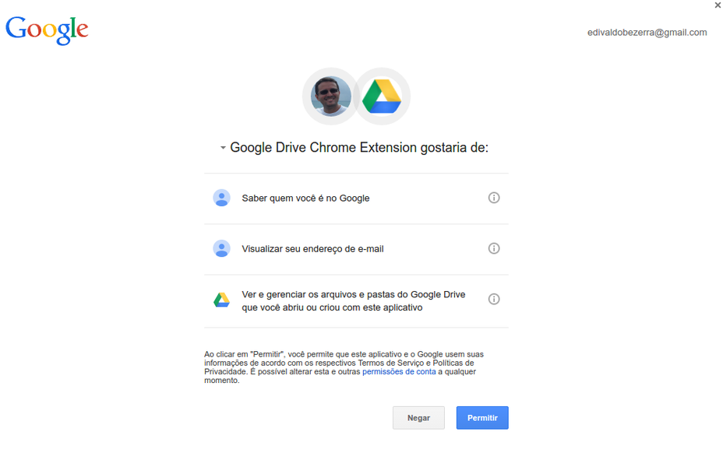The height and width of the screenshot is (467, 723).
Task: Click the user profile photo avatar
Action: coord(330,97)
